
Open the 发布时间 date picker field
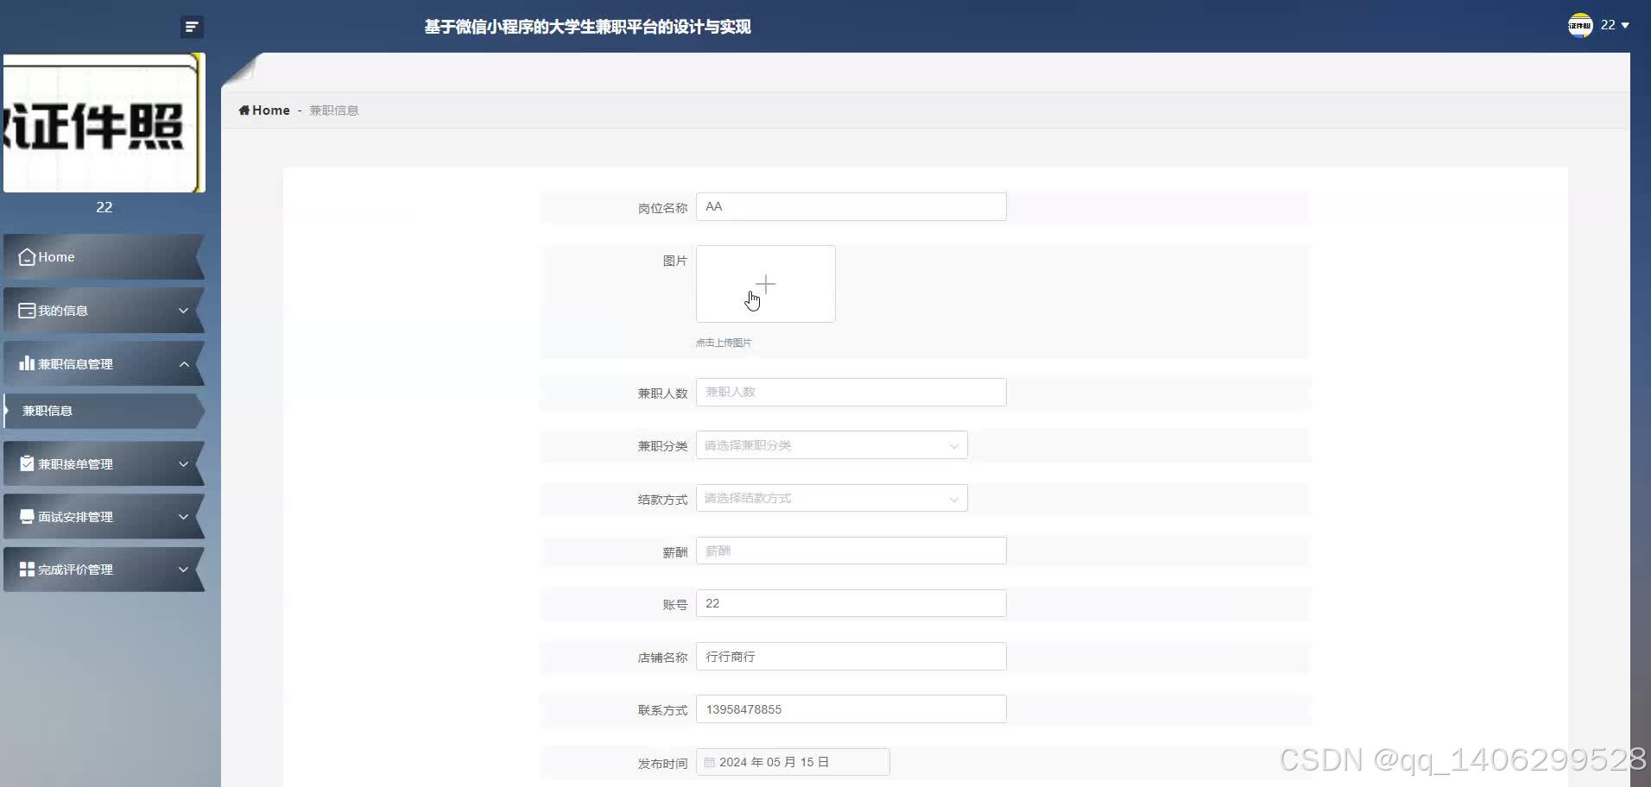pyautogui.click(x=793, y=762)
